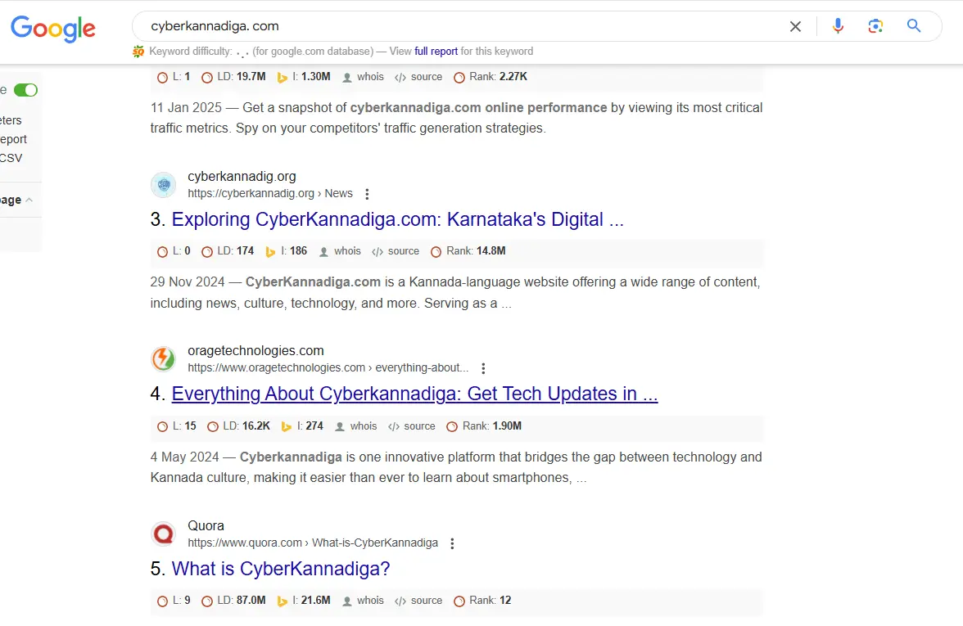Viewport: 963px width, 626px height.
Task: Click the cyberkannadig.org site name
Action: (242, 176)
